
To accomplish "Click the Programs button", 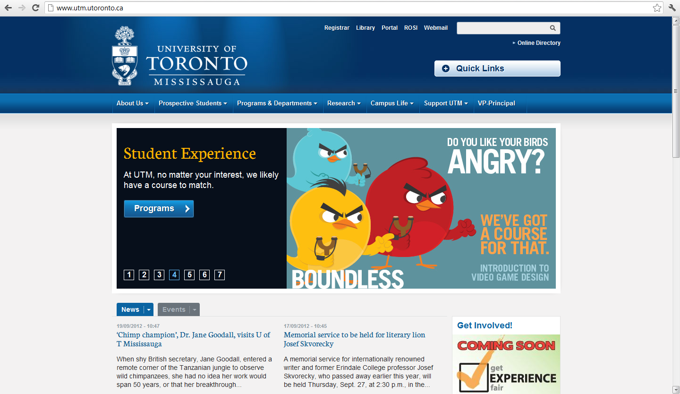I will click(x=159, y=209).
